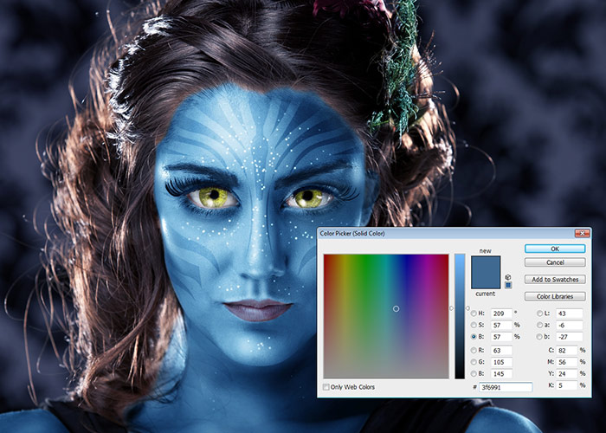
Task: Click the hex color field 3f6991
Action: [506, 387]
